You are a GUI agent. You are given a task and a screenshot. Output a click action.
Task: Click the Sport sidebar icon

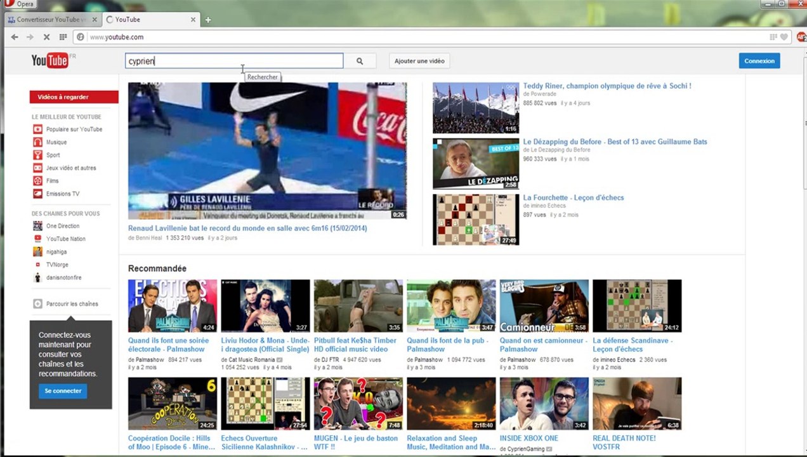tap(38, 155)
